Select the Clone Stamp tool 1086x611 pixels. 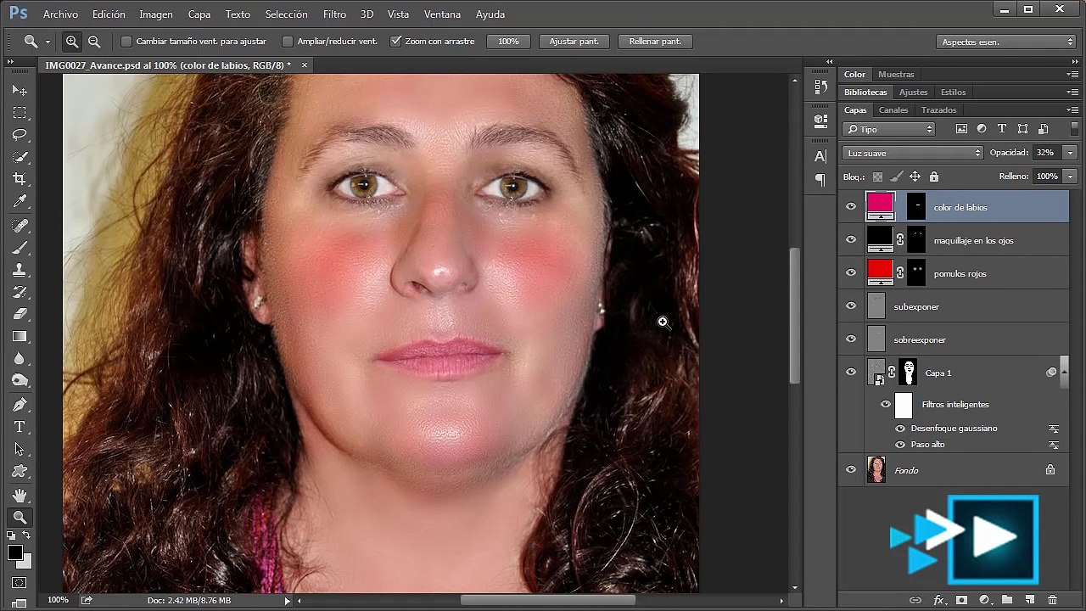pos(20,270)
